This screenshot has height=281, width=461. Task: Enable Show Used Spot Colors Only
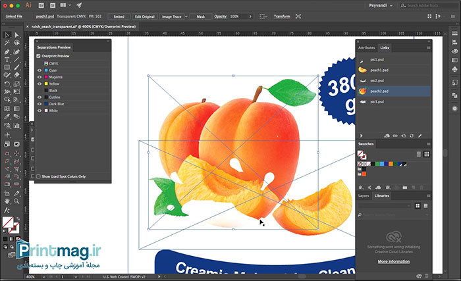tap(39, 176)
